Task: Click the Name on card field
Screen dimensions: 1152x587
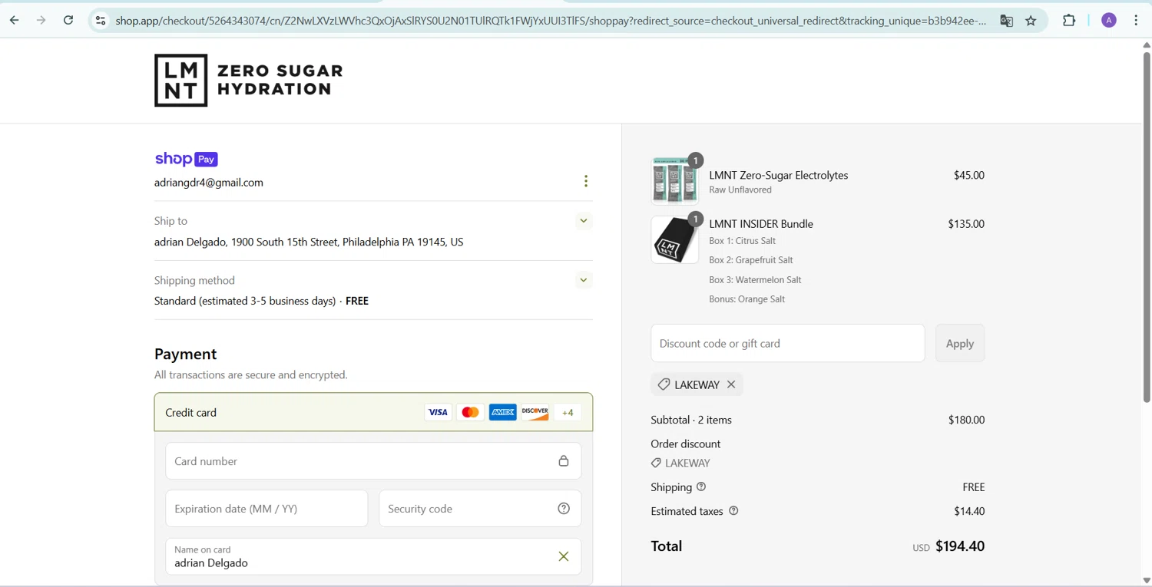Action: tap(373, 556)
